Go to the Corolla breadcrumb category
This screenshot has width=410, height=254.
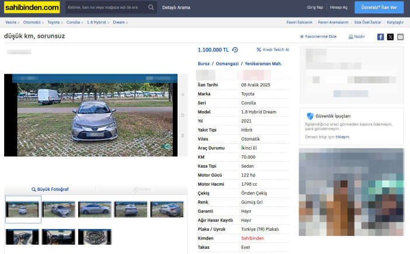(73, 22)
